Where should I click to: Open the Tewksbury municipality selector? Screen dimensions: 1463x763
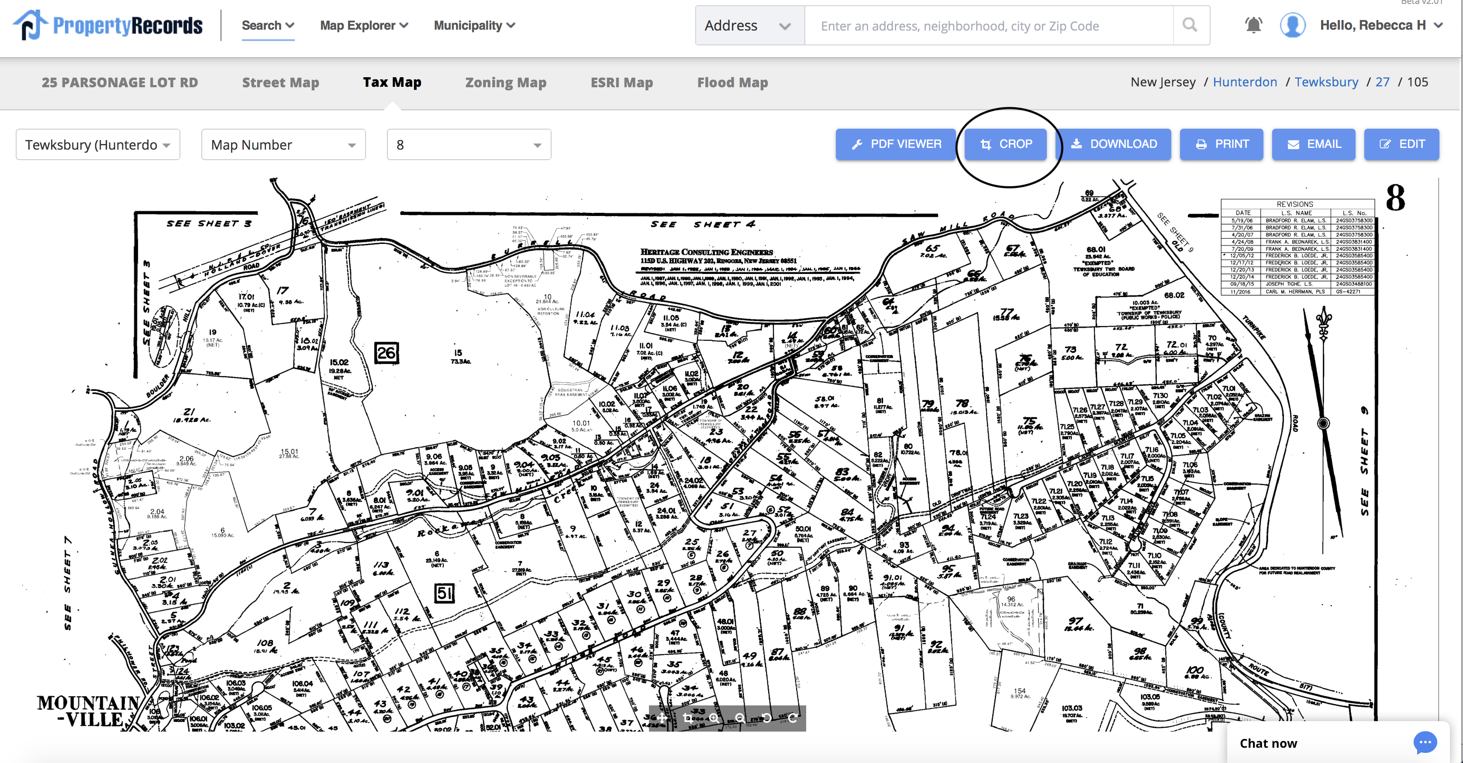pos(97,145)
